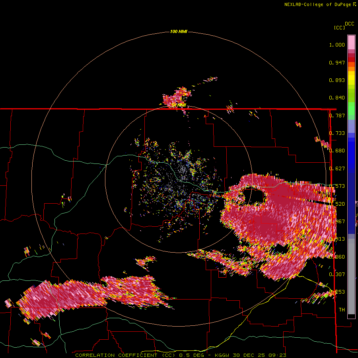Viewport: 358px width, 358px height.
Task: Click the light pink top segment of the color bar
Action: [x=351, y=43]
